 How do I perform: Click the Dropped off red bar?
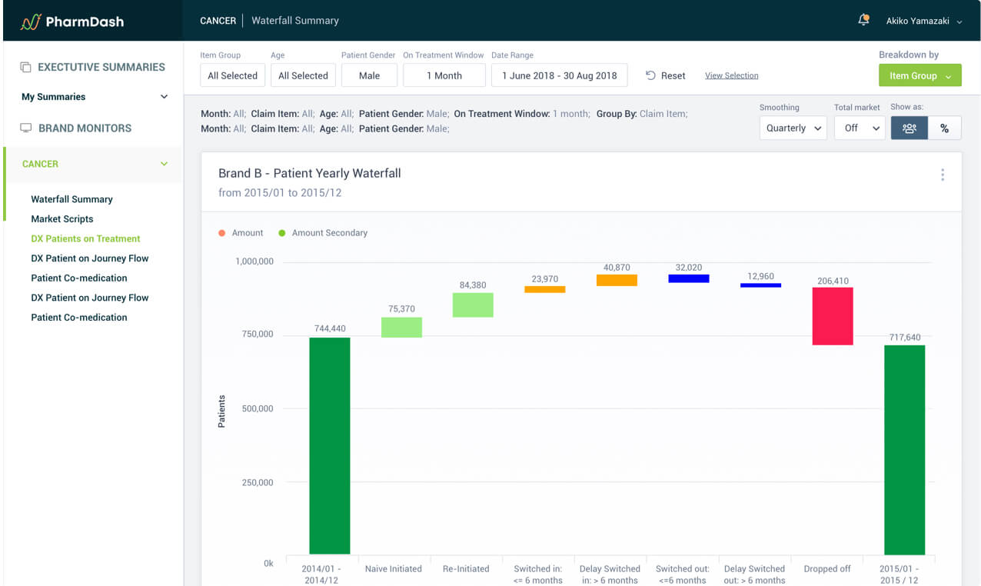click(833, 316)
